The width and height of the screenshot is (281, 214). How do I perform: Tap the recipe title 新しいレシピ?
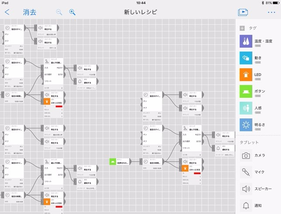click(141, 12)
